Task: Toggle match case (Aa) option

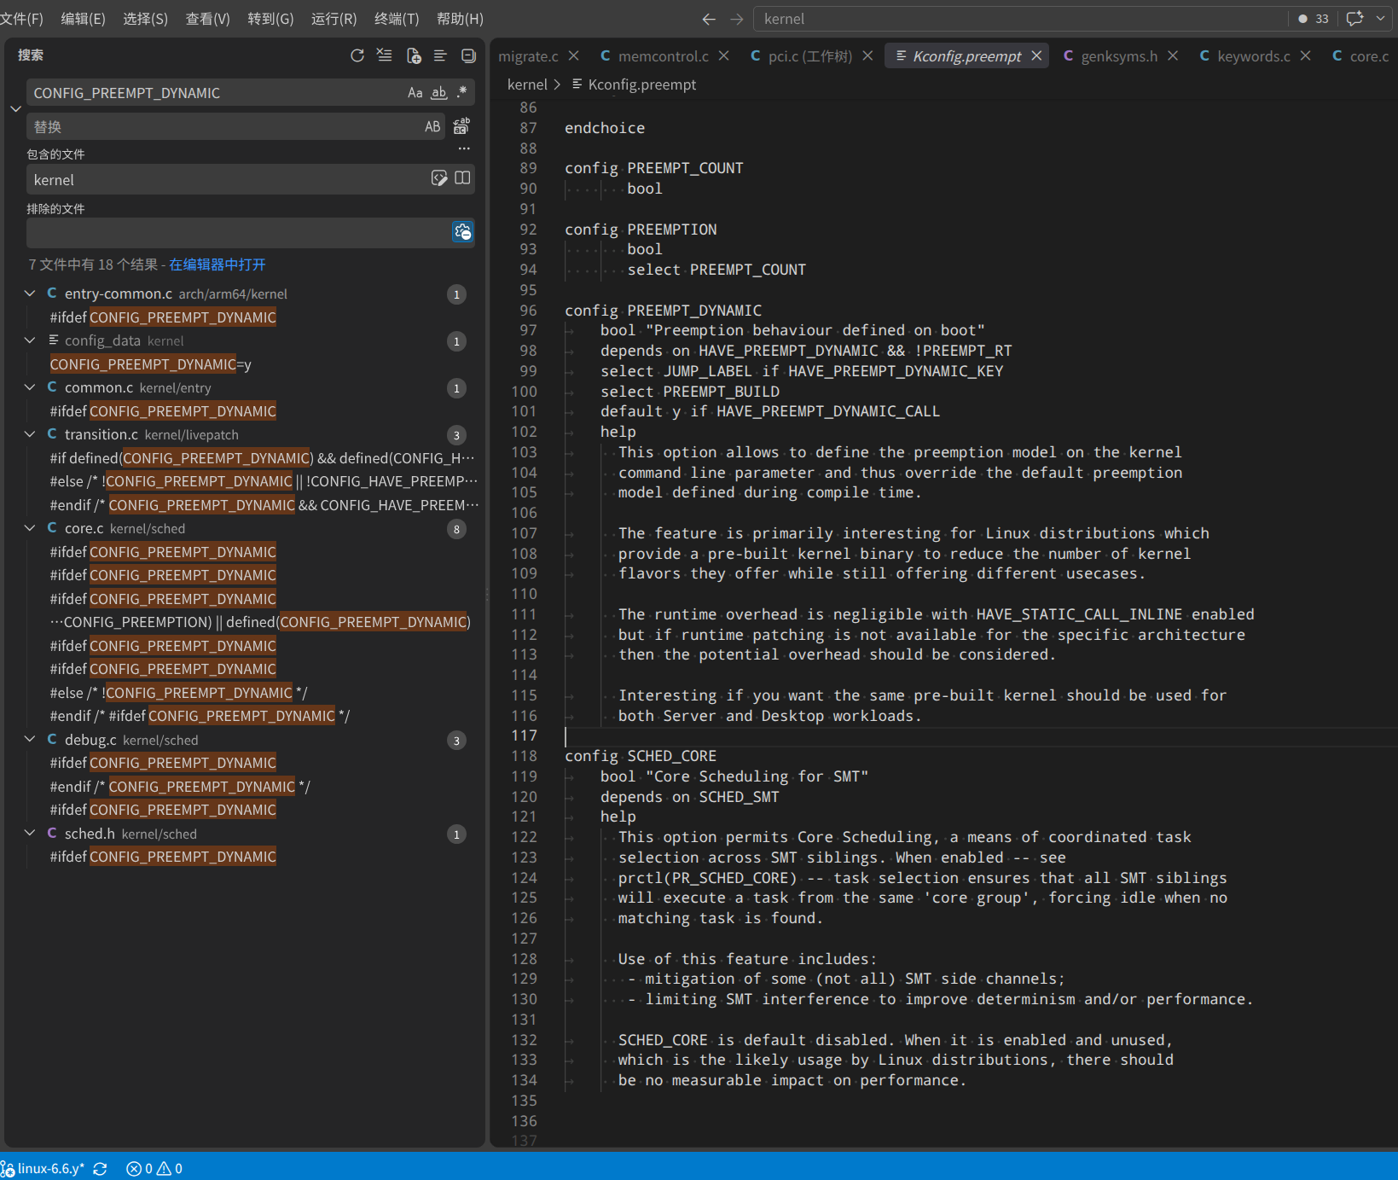Action: 415,92
